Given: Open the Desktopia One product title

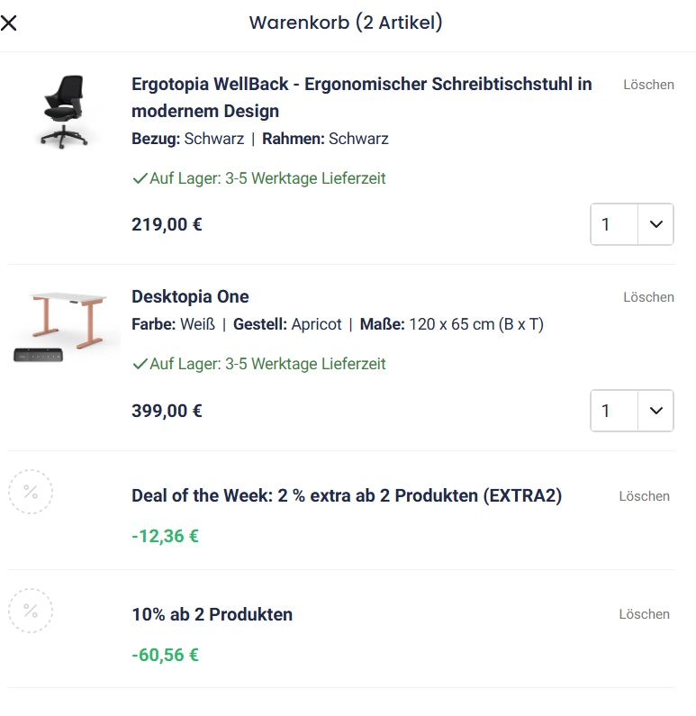Looking at the screenshot, I should coord(190,296).
